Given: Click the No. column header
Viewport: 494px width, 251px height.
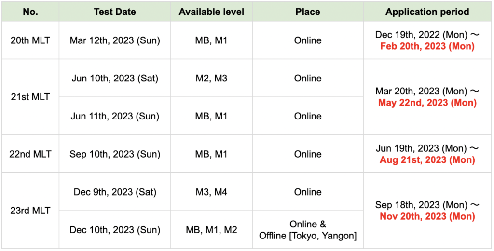Looking at the screenshot, I should 30,12.
